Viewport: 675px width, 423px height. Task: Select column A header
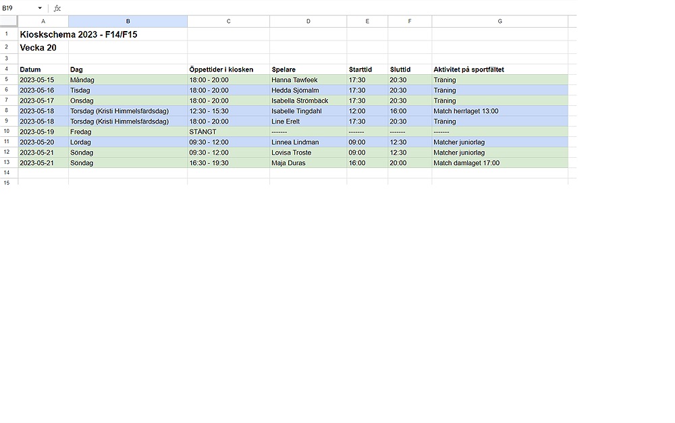[43, 22]
